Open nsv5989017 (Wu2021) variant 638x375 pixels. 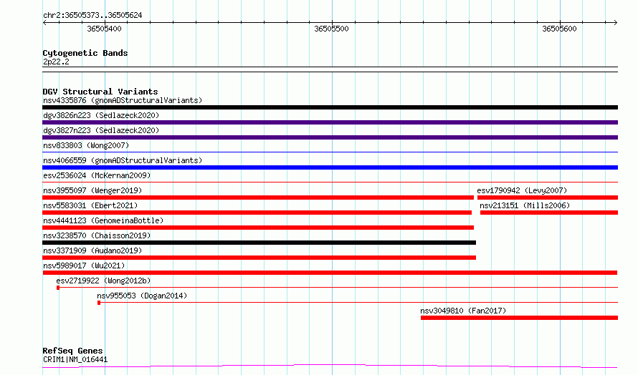click(84, 266)
